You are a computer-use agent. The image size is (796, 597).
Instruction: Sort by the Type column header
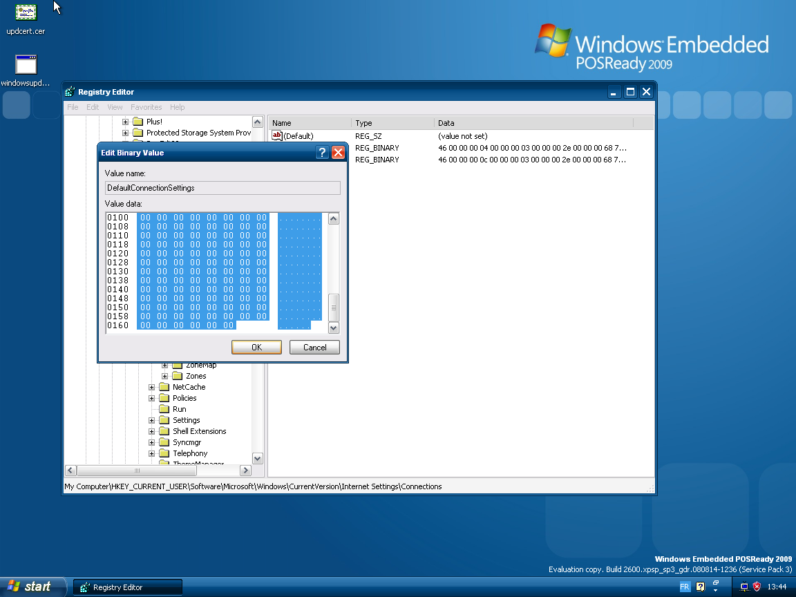(x=392, y=123)
